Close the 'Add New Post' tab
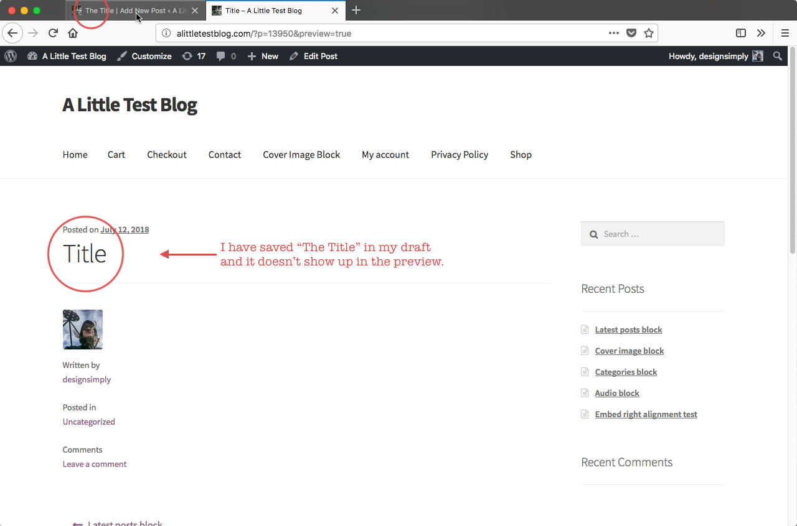Viewport: 797px width, 526px height. click(195, 11)
